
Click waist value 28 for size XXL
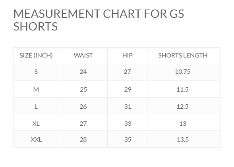point(83,140)
